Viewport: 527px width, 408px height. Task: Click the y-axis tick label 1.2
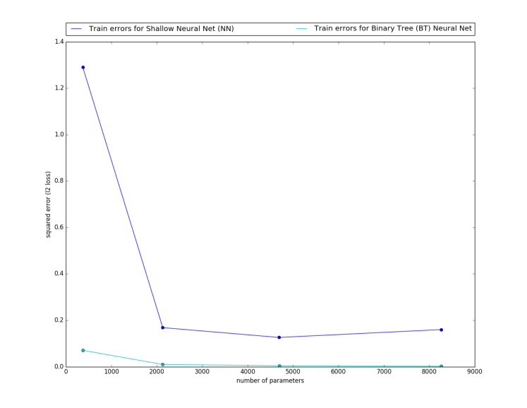pyautogui.click(x=59, y=88)
